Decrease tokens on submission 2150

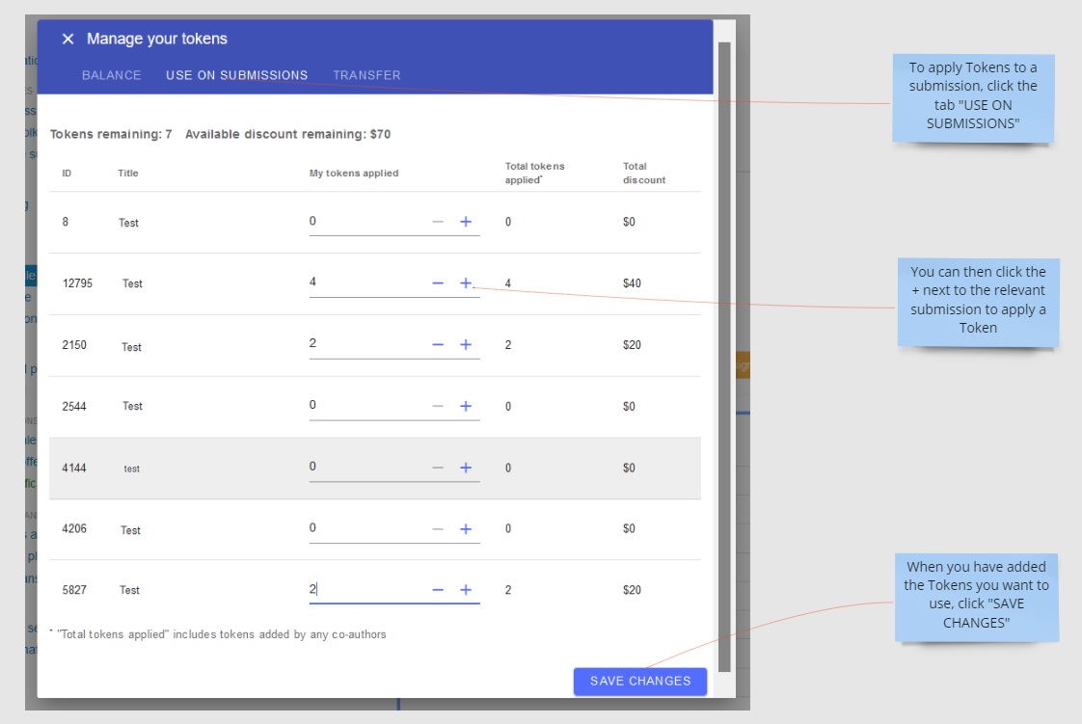(438, 345)
